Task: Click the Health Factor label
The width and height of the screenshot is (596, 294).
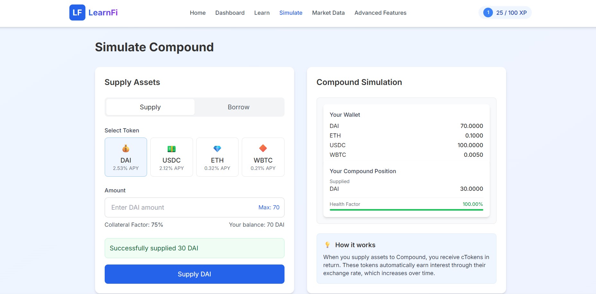Action: (x=345, y=204)
